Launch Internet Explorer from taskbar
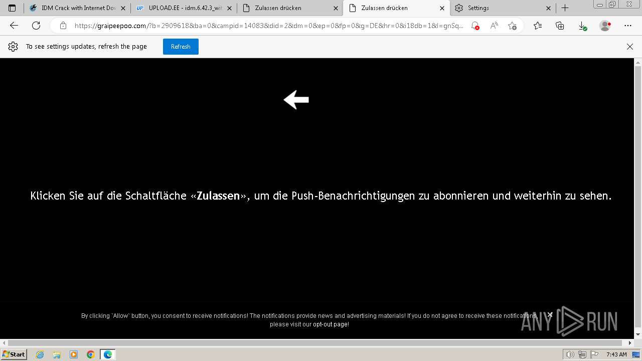Screen dimensions: 642x361 click(x=40, y=354)
